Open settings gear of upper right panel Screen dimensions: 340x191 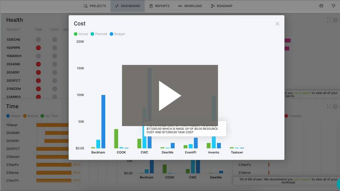[335, 20]
